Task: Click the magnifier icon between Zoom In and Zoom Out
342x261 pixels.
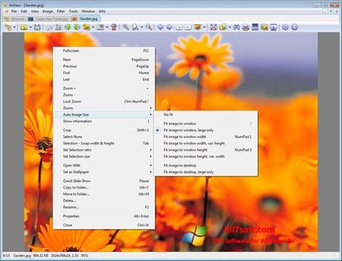Action: 135,27
